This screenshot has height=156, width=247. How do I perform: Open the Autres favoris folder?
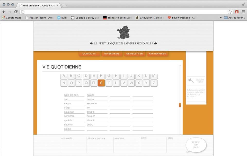[x=234, y=18]
